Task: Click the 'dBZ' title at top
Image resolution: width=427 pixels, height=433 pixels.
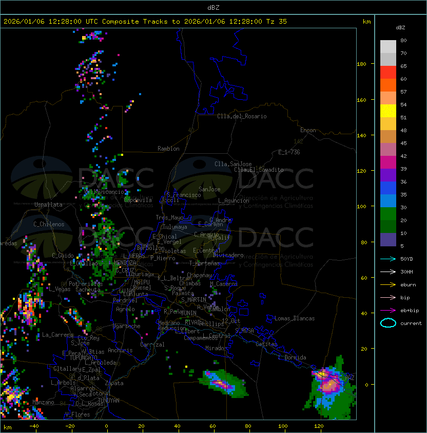Action: (213, 7)
